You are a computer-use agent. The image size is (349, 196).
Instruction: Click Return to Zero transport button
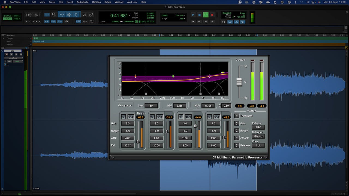[x=193, y=22]
